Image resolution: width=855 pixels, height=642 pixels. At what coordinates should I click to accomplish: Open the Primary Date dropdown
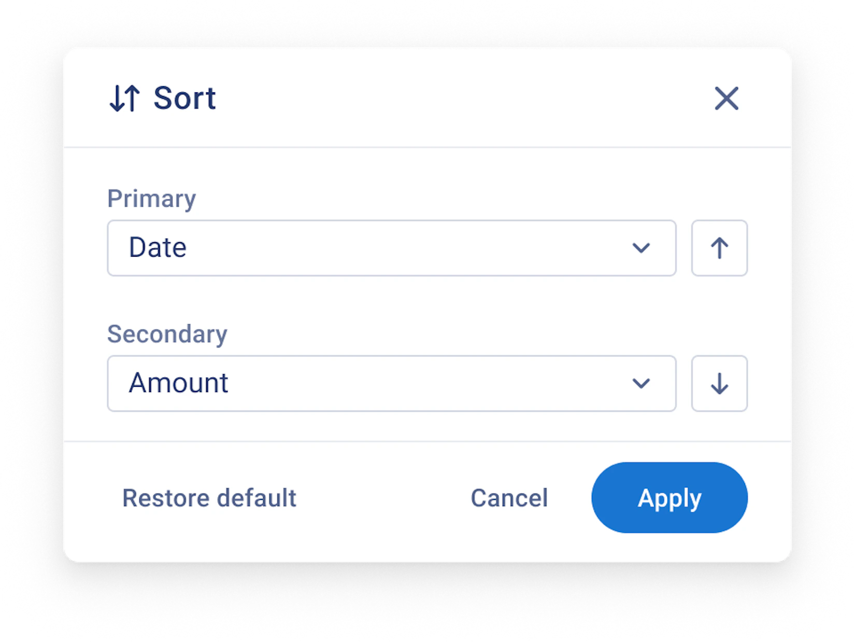(391, 248)
